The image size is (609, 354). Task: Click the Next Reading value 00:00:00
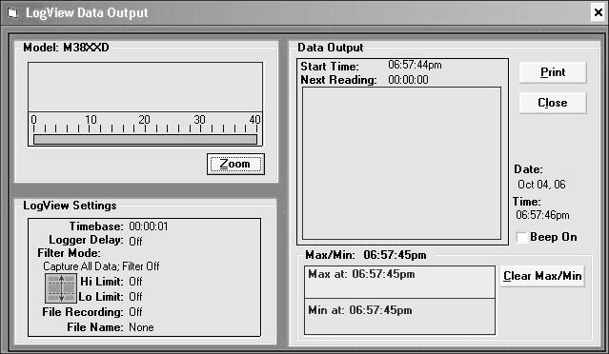tap(408, 80)
